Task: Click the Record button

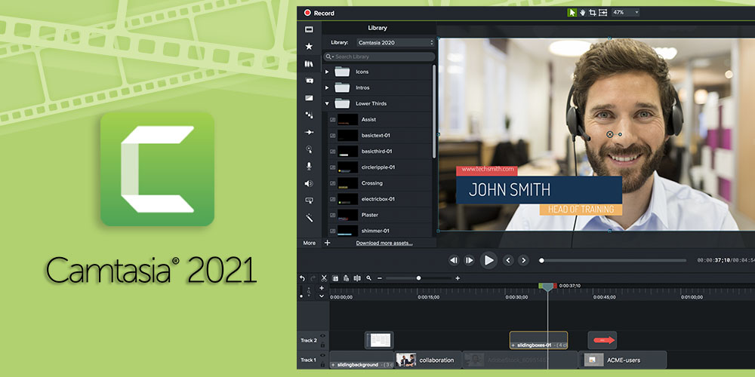Action: point(319,13)
